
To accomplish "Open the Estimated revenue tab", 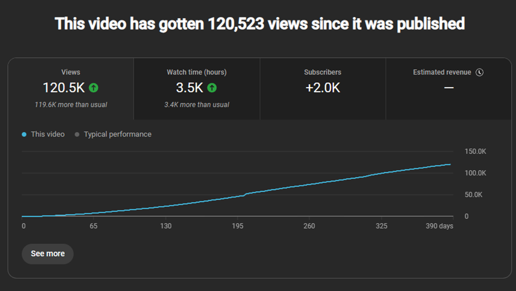I will [449, 89].
